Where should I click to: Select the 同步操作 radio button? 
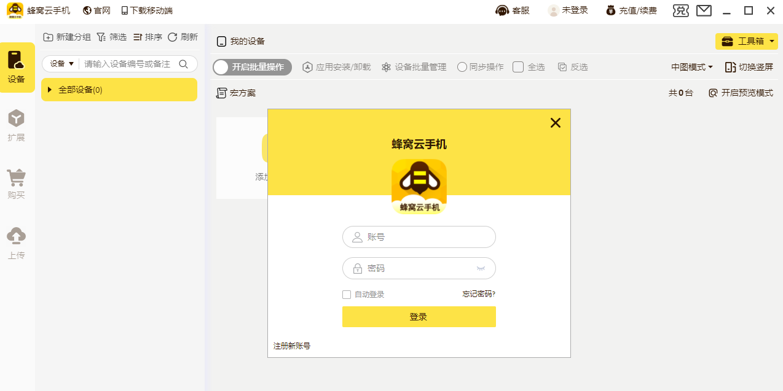coord(462,67)
